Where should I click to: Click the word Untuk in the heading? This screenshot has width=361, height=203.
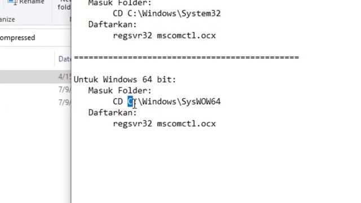pyautogui.click(x=86, y=80)
